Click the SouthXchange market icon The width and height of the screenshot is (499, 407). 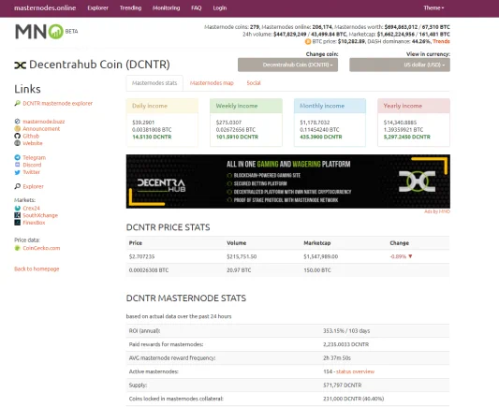(x=17, y=215)
